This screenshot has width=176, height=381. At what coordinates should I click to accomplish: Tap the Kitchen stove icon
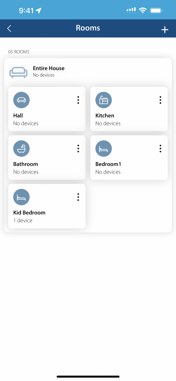coord(104,100)
